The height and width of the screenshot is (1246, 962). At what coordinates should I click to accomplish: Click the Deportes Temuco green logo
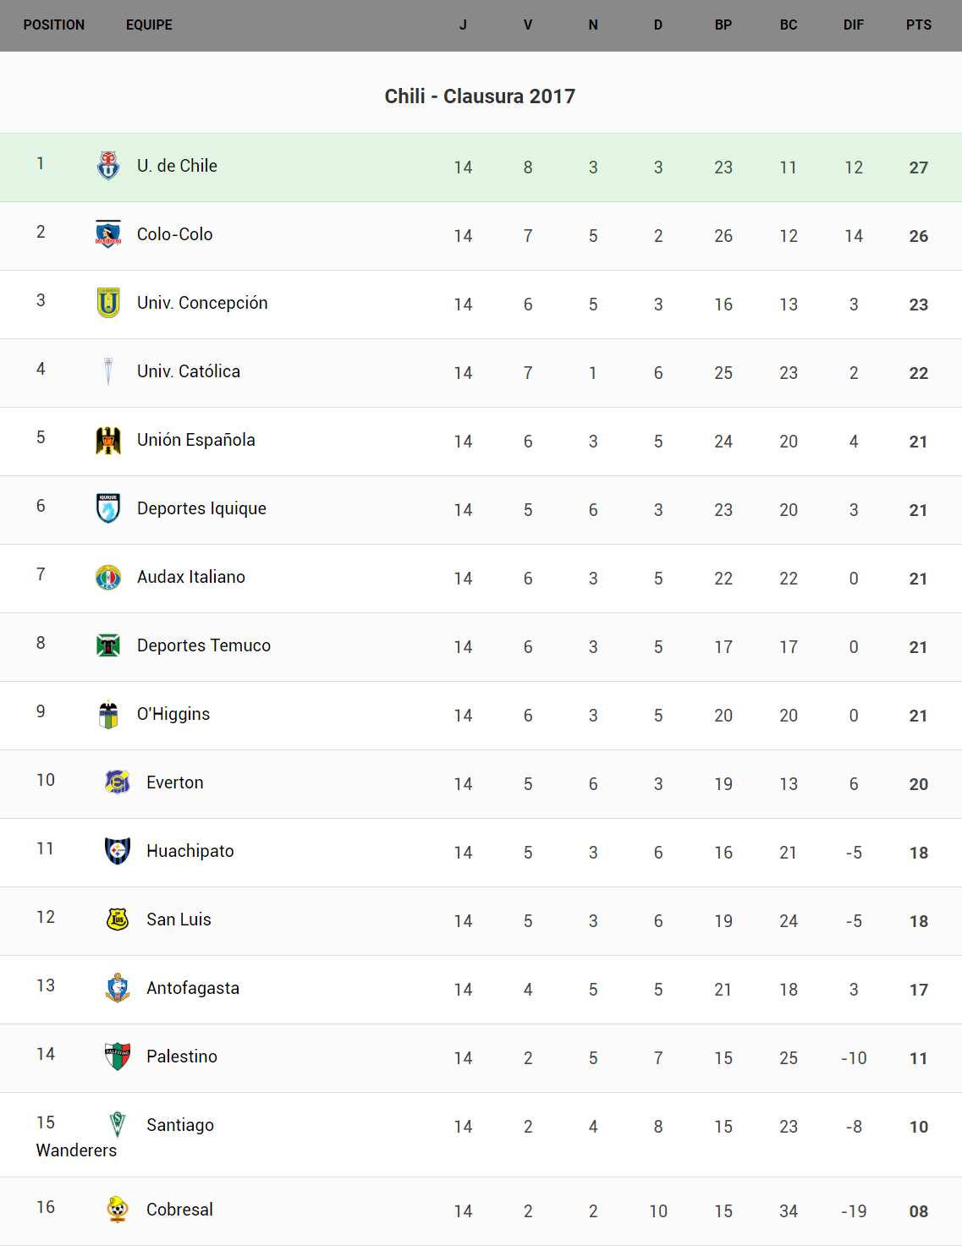click(x=108, y=645)
